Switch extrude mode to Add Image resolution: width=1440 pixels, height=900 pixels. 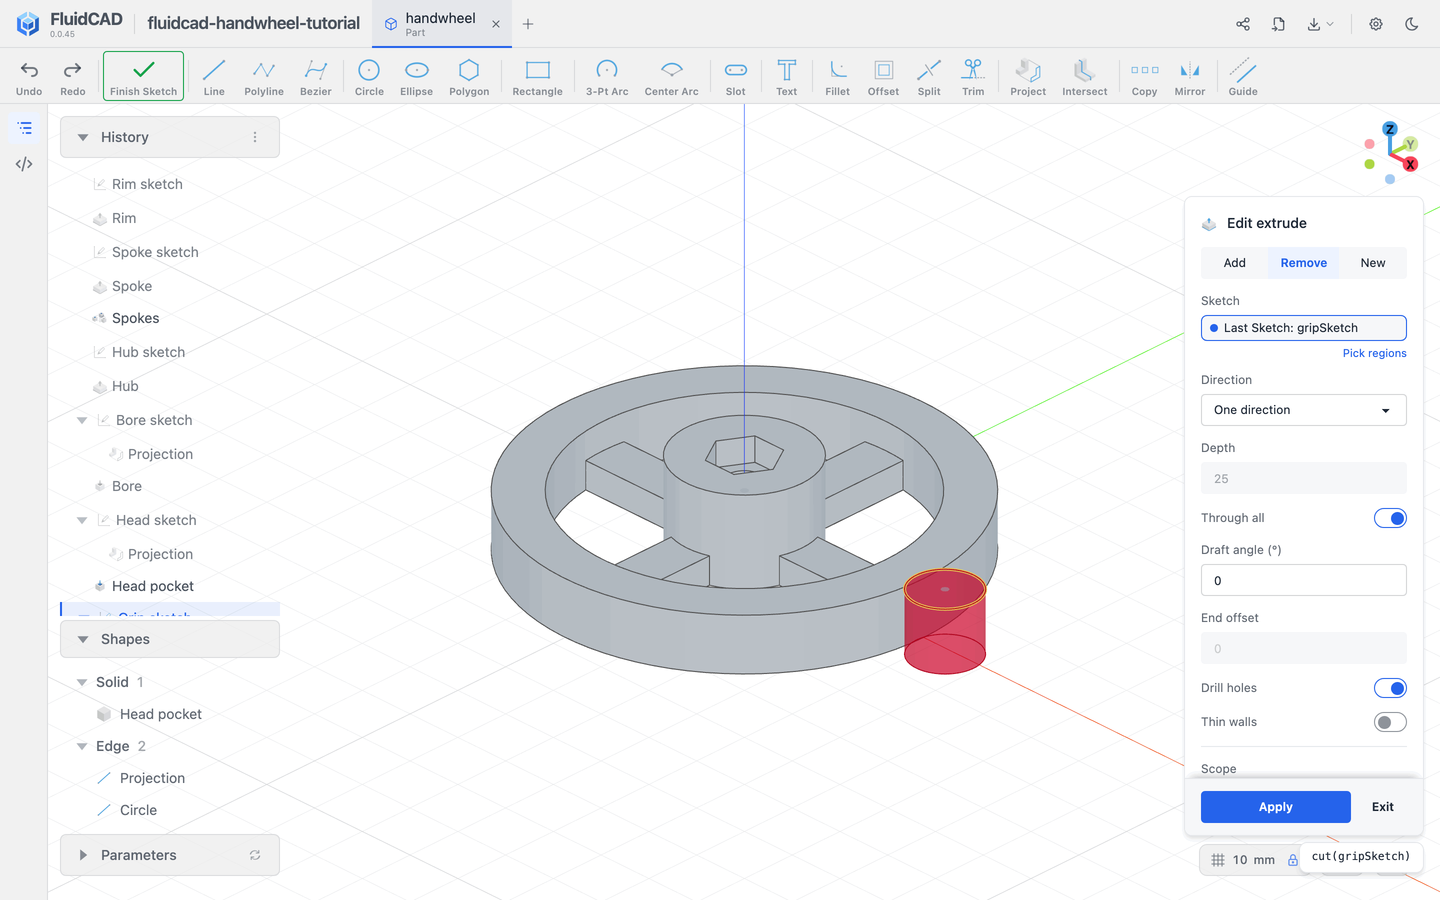point(1234,262)
